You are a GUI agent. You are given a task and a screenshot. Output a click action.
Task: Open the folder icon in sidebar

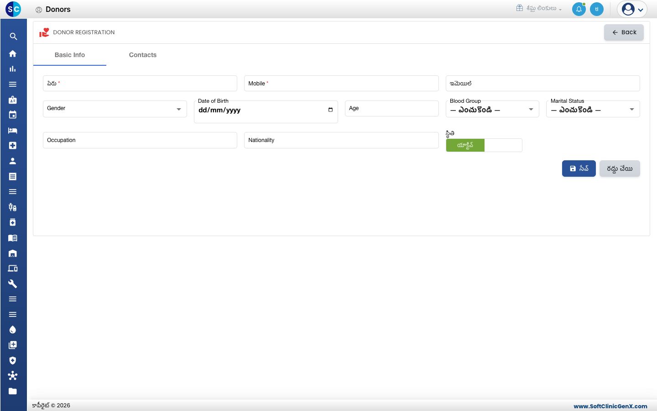(x=13, y=391)
